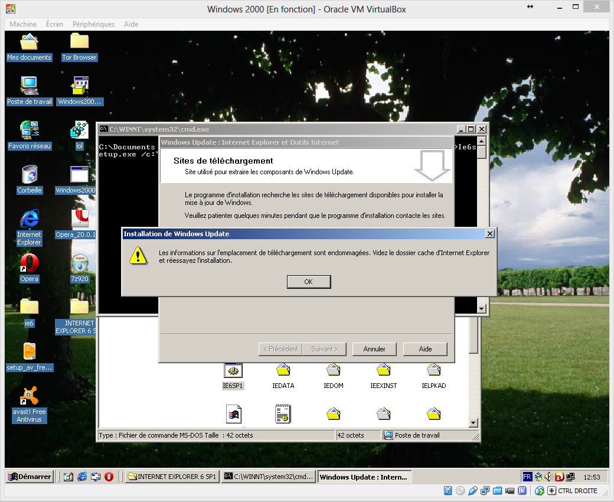The height and width of the screenshot is (502, 614).
Task: Click the cmd.exe scrollbar down arrow
Action: [x=482, y=309]
